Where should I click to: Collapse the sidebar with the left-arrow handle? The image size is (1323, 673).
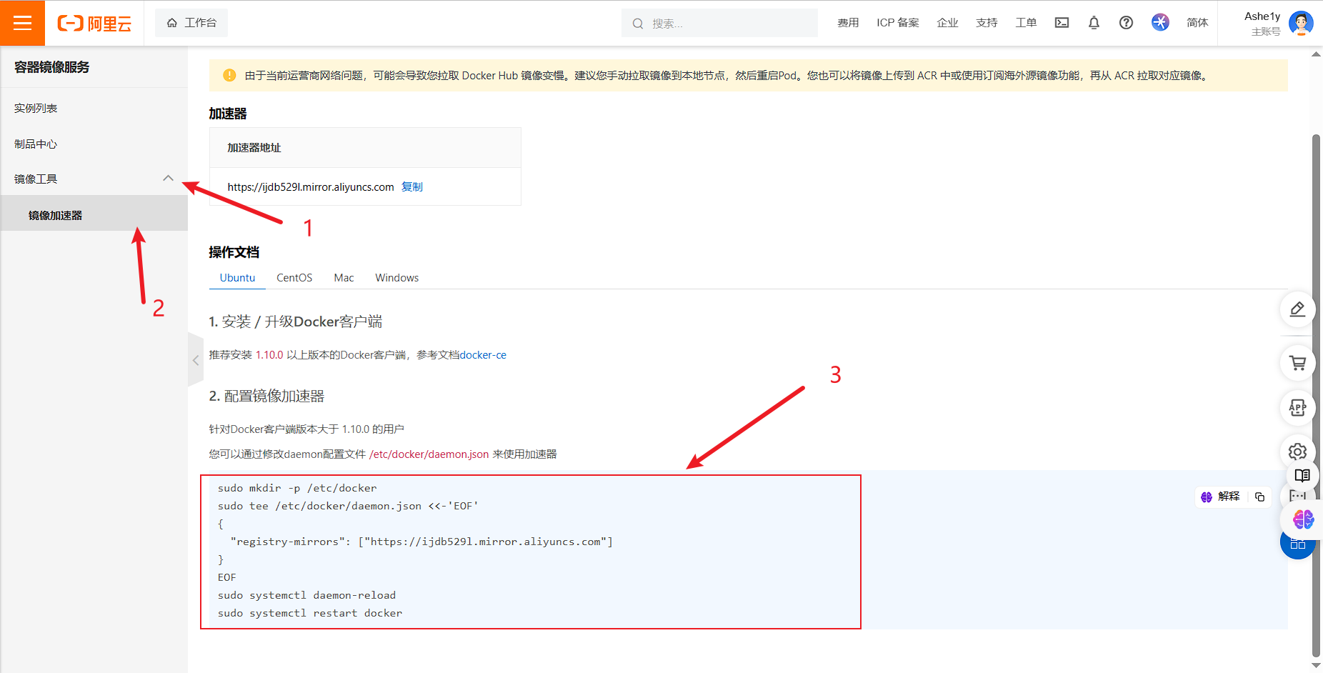196,360
